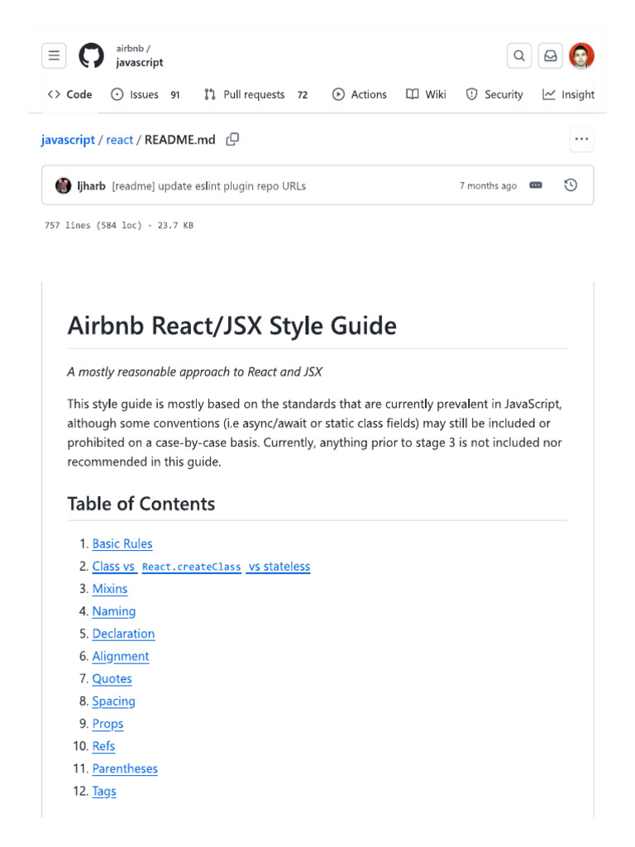Open the Parentheses contents link
The width and height of the screenshot is (635, 847).
point(125,768)
